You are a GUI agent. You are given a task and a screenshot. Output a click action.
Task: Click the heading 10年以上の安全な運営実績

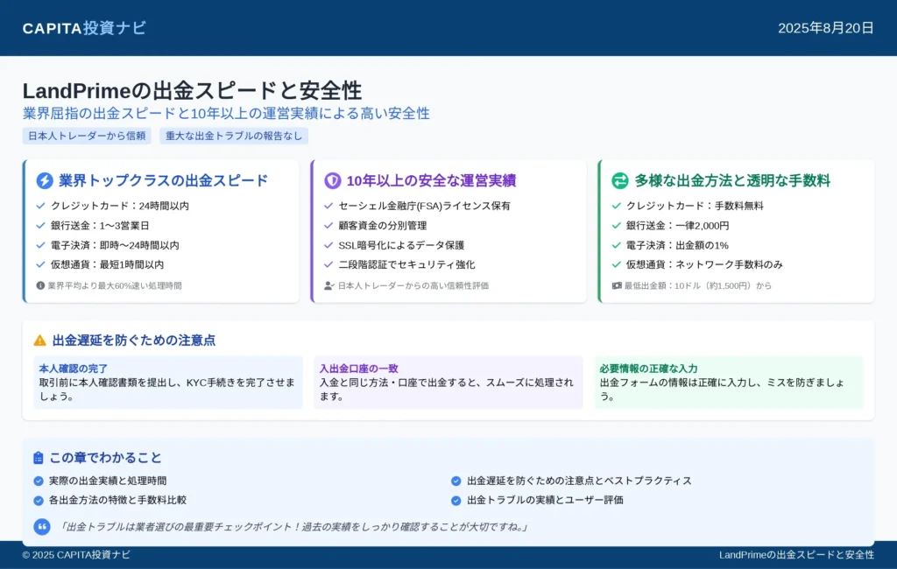click(431, 180)
